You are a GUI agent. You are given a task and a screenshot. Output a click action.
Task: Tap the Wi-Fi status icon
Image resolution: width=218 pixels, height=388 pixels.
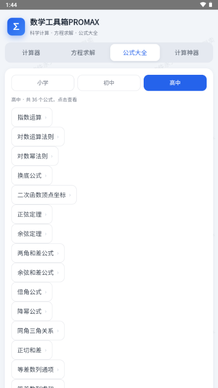203,4
